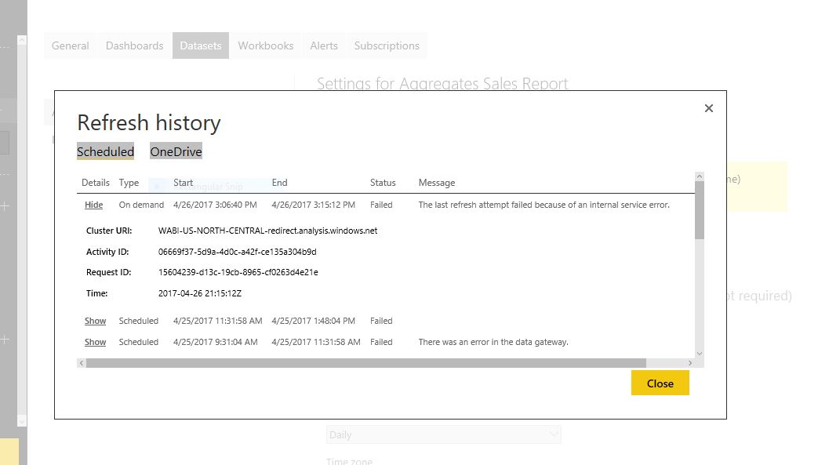Click the internal service error message text

click(544, 205)
